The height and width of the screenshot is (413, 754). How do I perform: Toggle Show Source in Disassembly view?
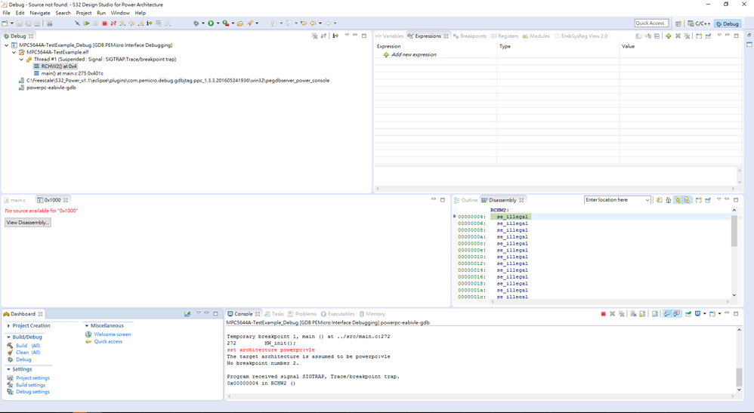click(687, 200)
